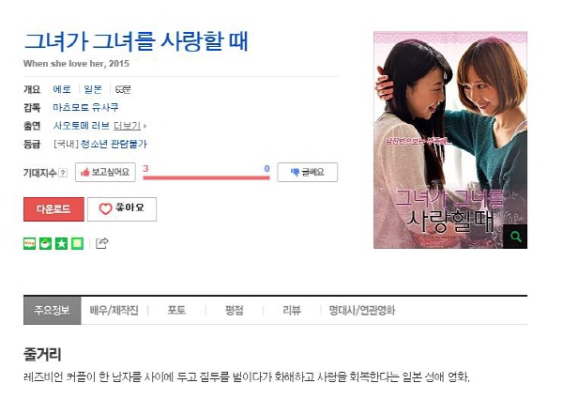563x399 pixels.
Task: Click the red 다운로드 button
Action: click(53, 209)
